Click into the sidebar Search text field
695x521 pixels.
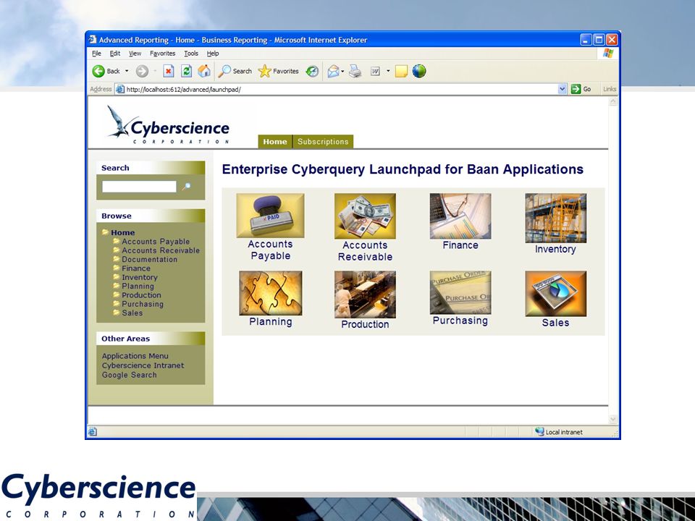pos(139,187)
